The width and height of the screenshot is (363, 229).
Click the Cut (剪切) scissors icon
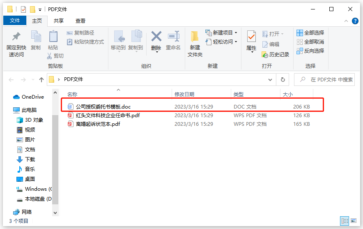[x=49, y=56]
